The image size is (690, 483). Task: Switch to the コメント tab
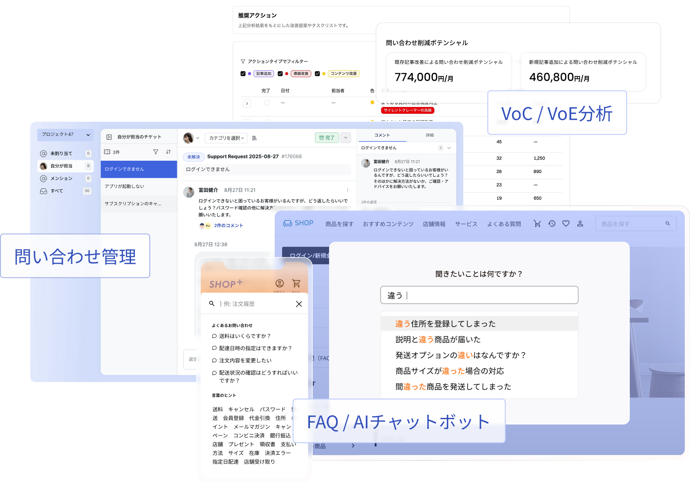382,135
